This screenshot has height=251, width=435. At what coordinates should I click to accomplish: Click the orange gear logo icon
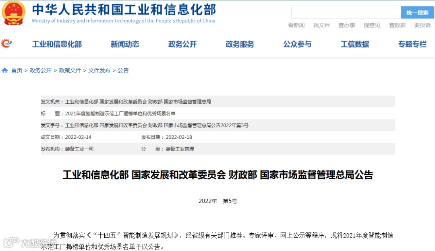click(6, 43)
